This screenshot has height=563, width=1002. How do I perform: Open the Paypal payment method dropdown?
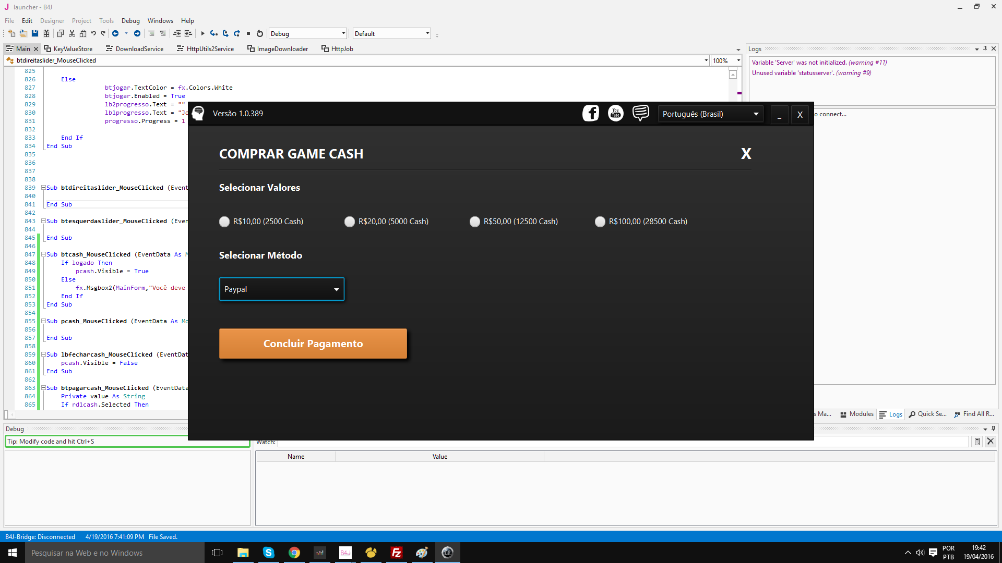282,289
